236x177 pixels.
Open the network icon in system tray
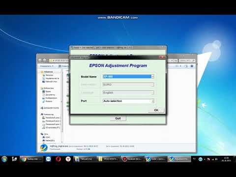[213, 159]
